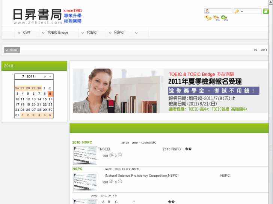Click the user avatar icon in username field
This screenshot has width=273, height=204.
[x=207, y=11]
